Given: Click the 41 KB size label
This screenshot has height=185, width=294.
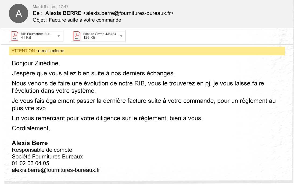Looking at the screenshot, I should click(26, 38).
